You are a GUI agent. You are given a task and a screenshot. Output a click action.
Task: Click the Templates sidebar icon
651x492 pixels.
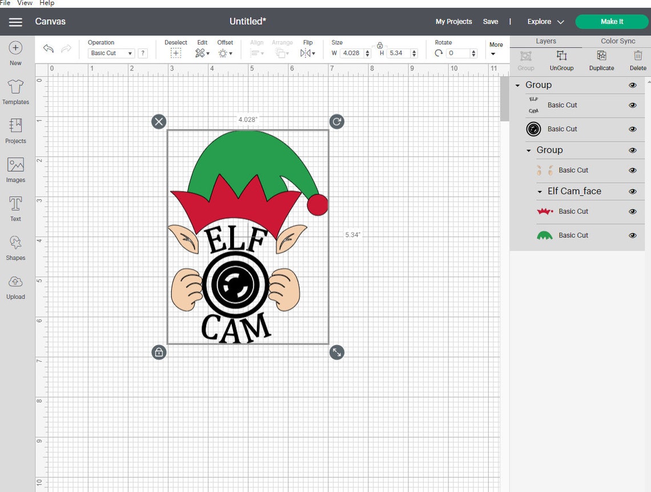click(15, 91)
